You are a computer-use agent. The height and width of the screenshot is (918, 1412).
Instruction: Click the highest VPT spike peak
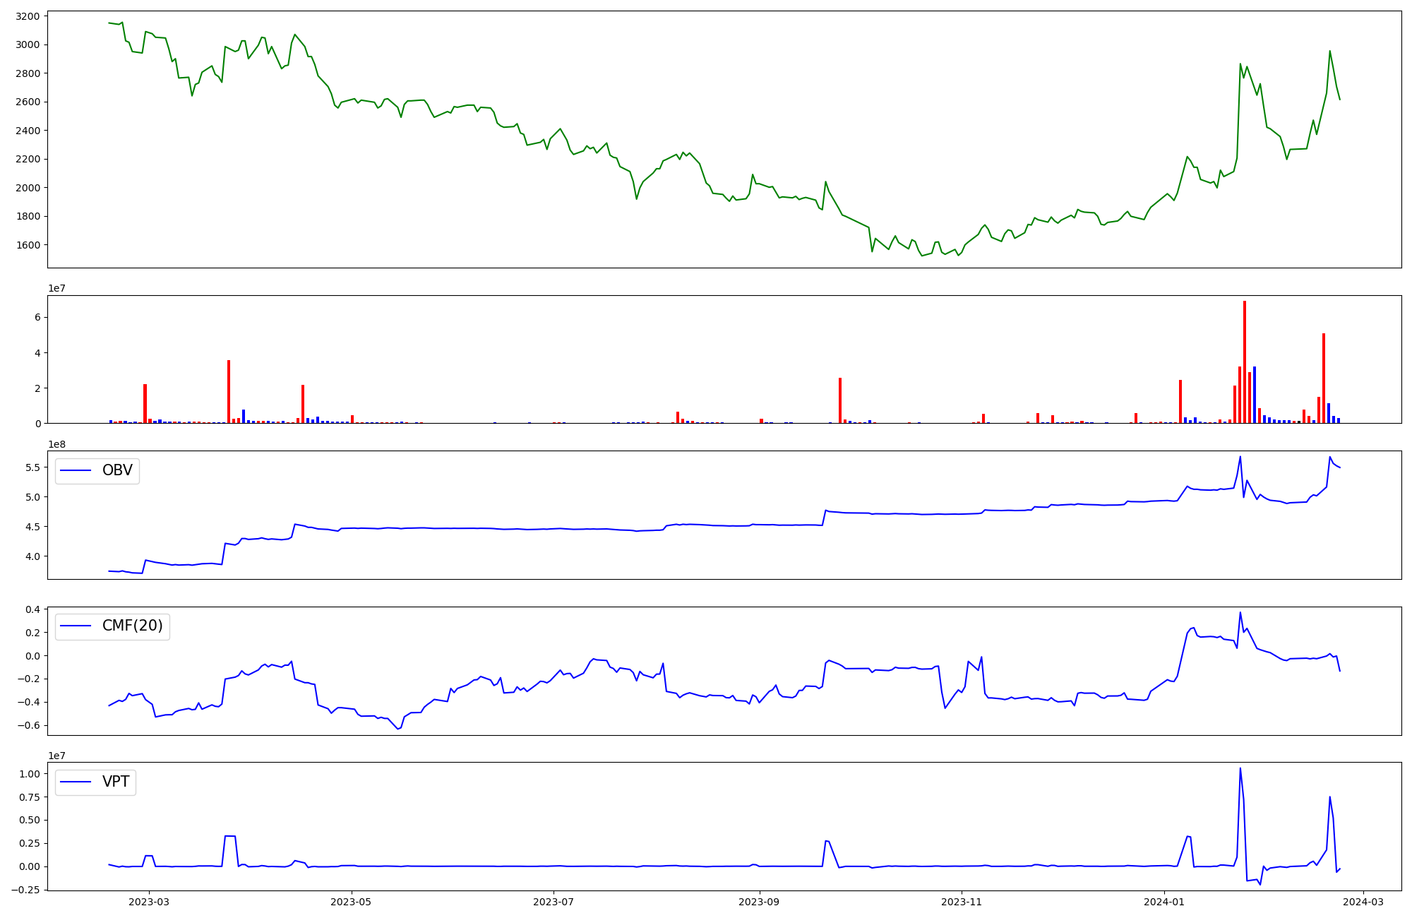coord(1240,769)
